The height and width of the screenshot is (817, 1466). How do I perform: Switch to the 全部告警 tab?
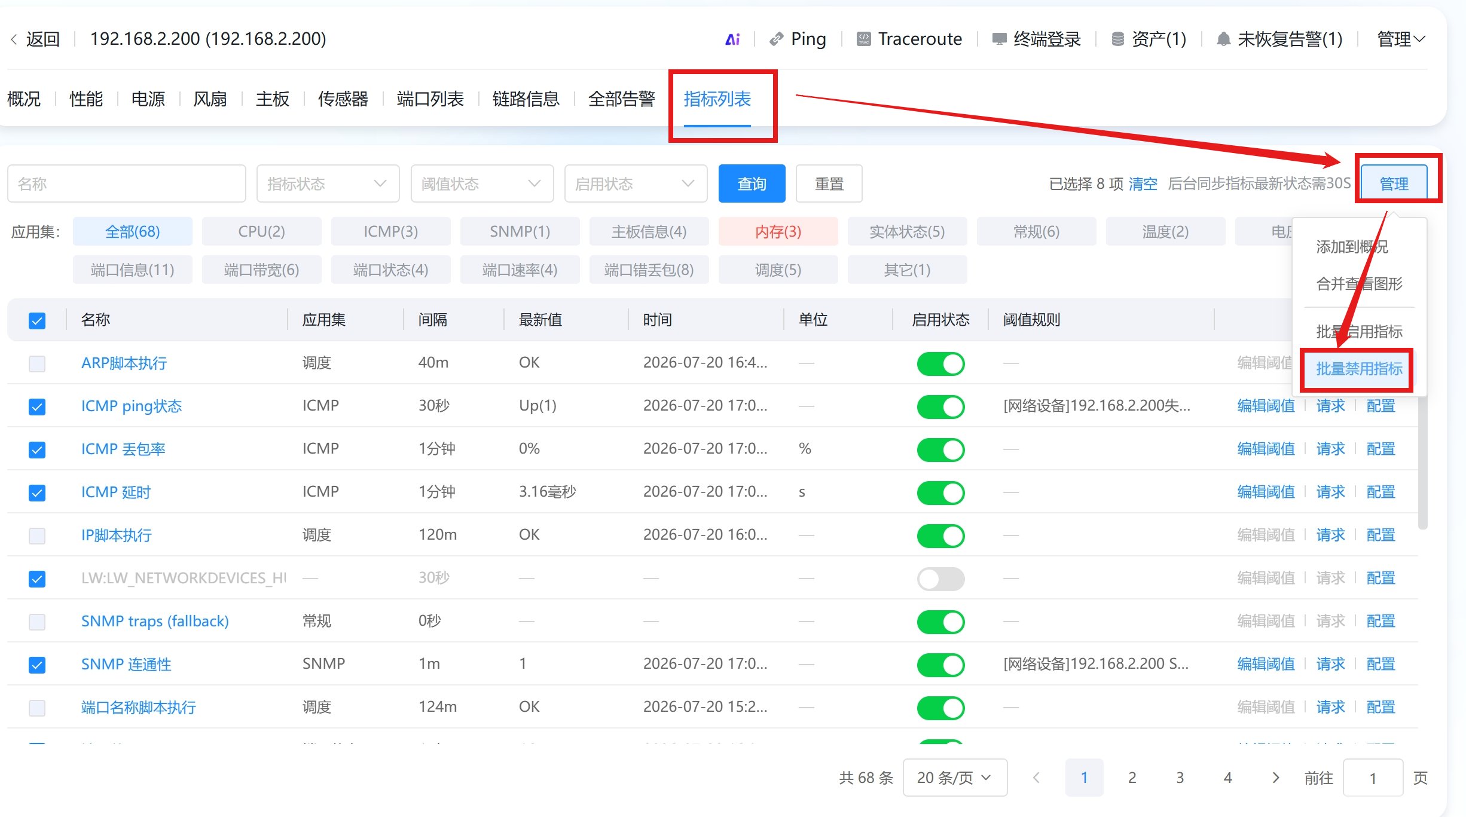(x=621, y=99)
